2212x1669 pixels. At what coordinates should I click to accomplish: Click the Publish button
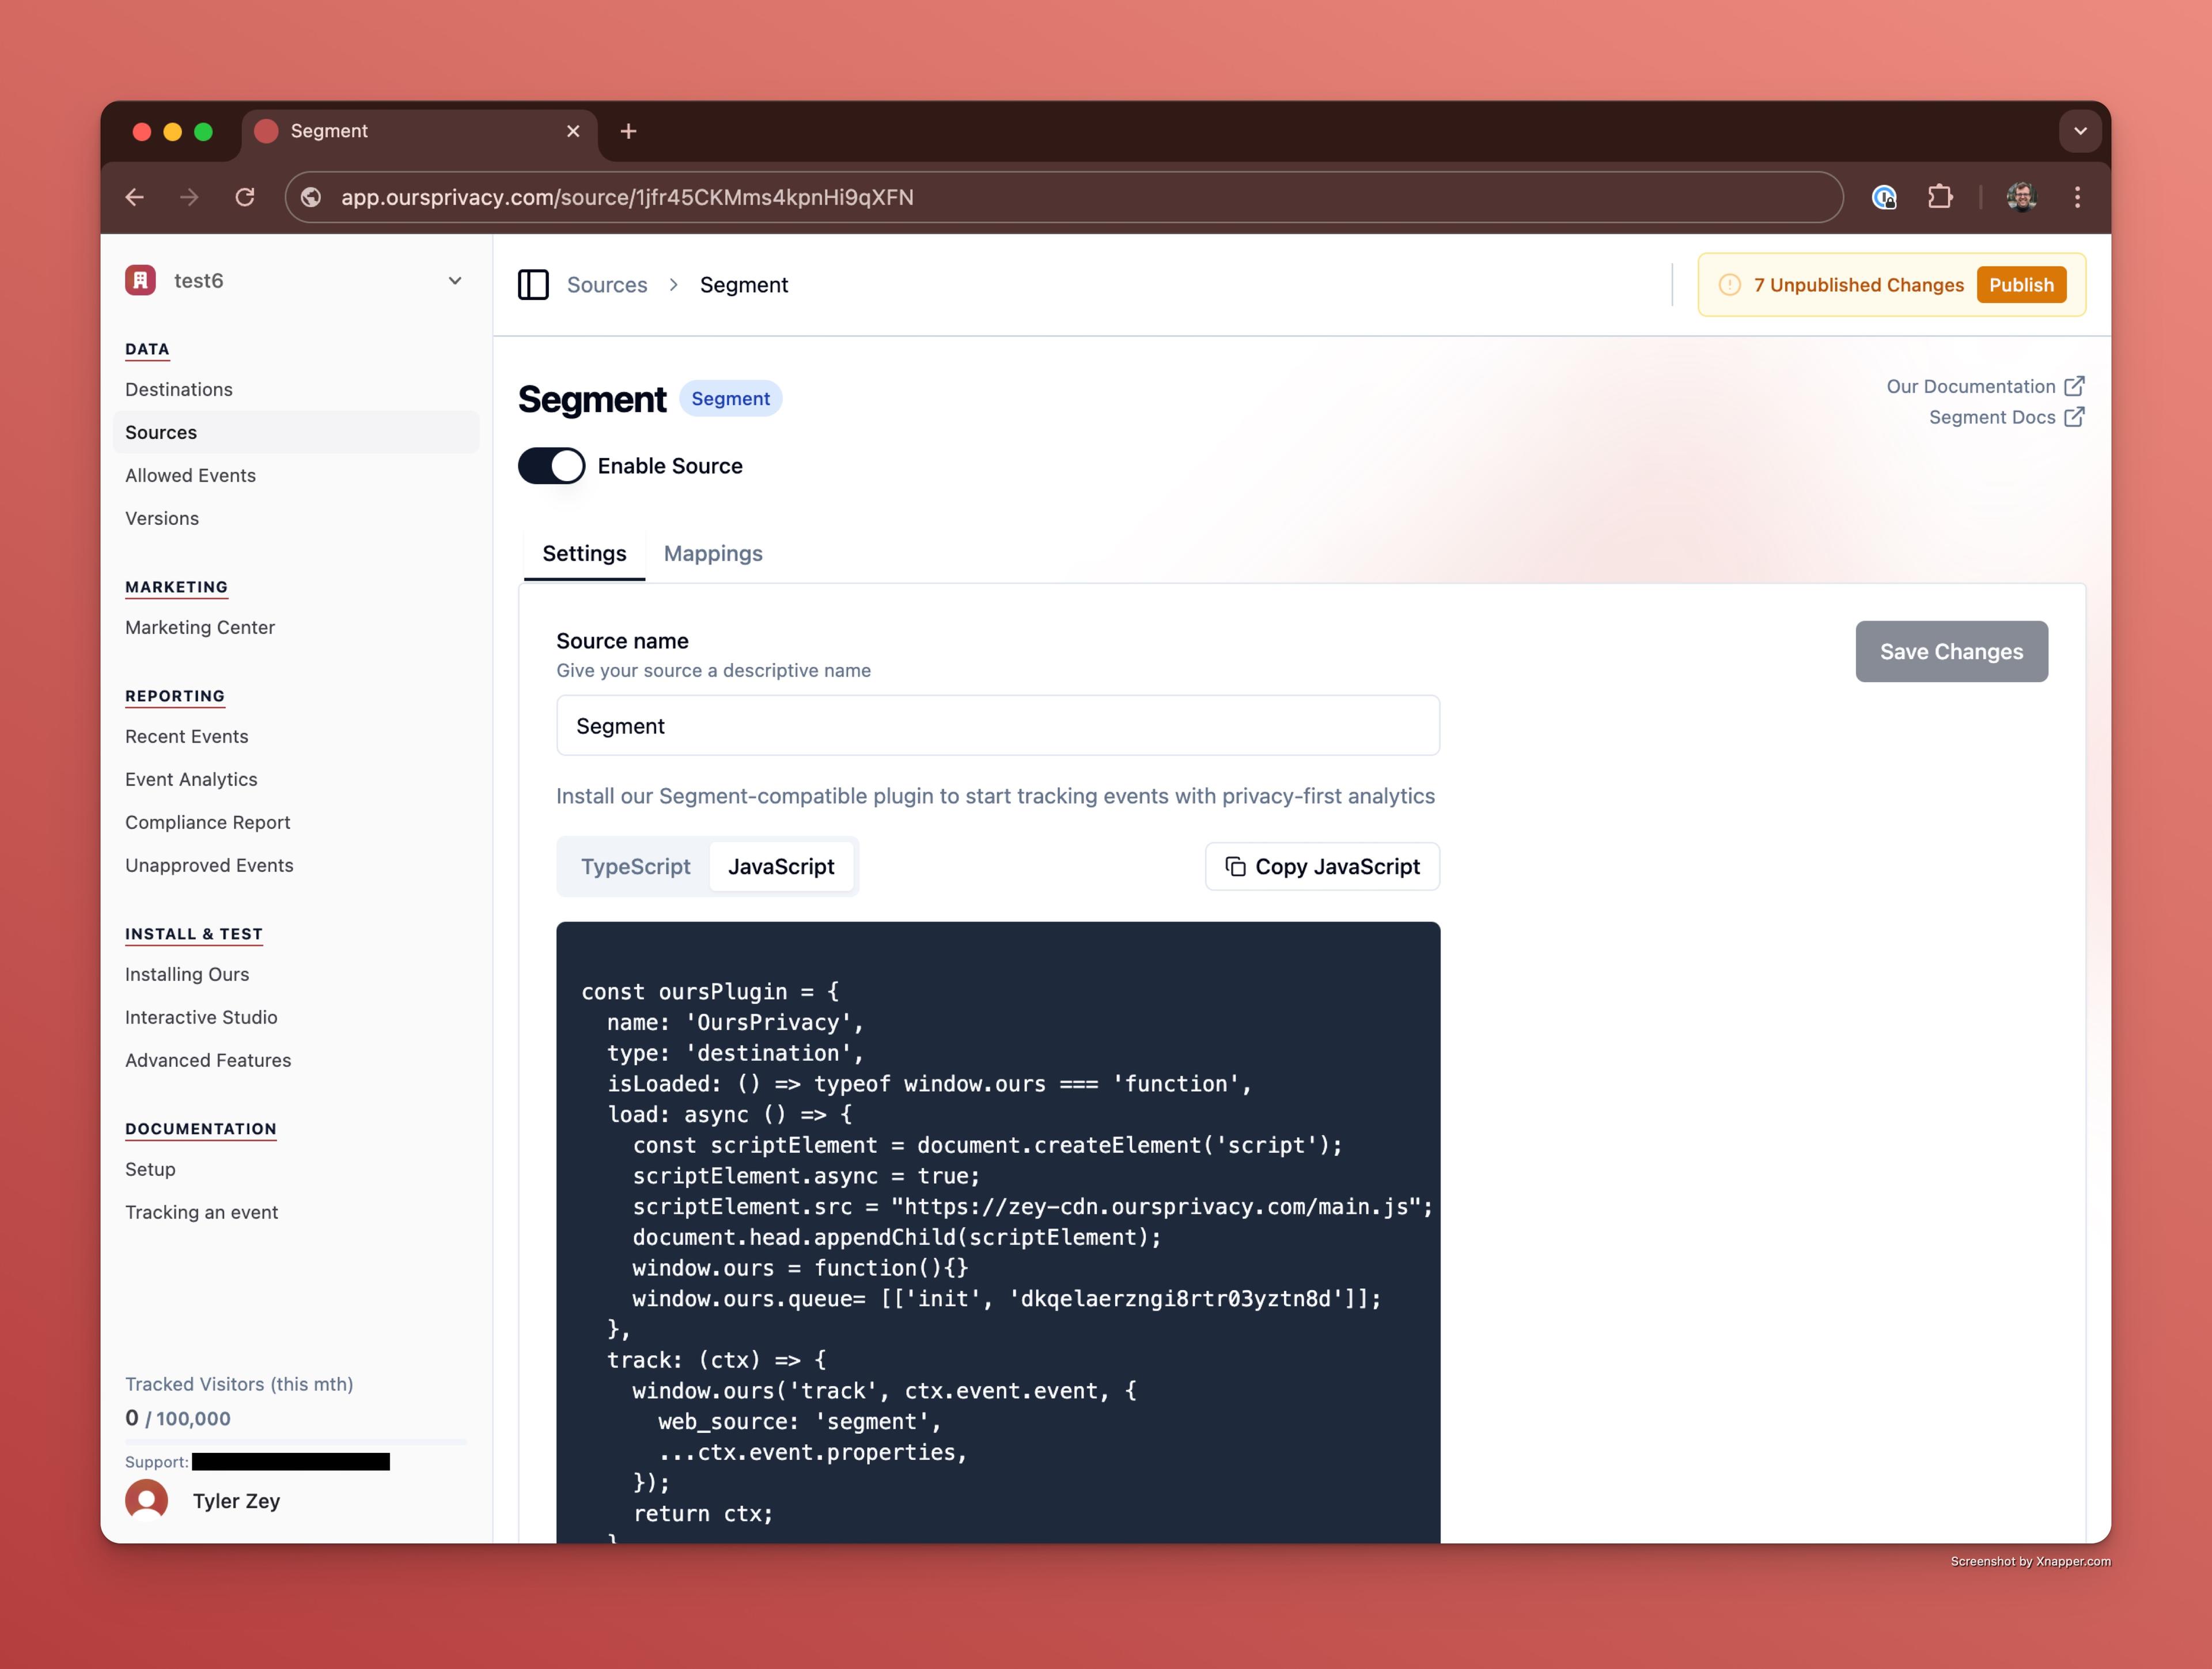pyautogui.click(x=2021, y=285)
